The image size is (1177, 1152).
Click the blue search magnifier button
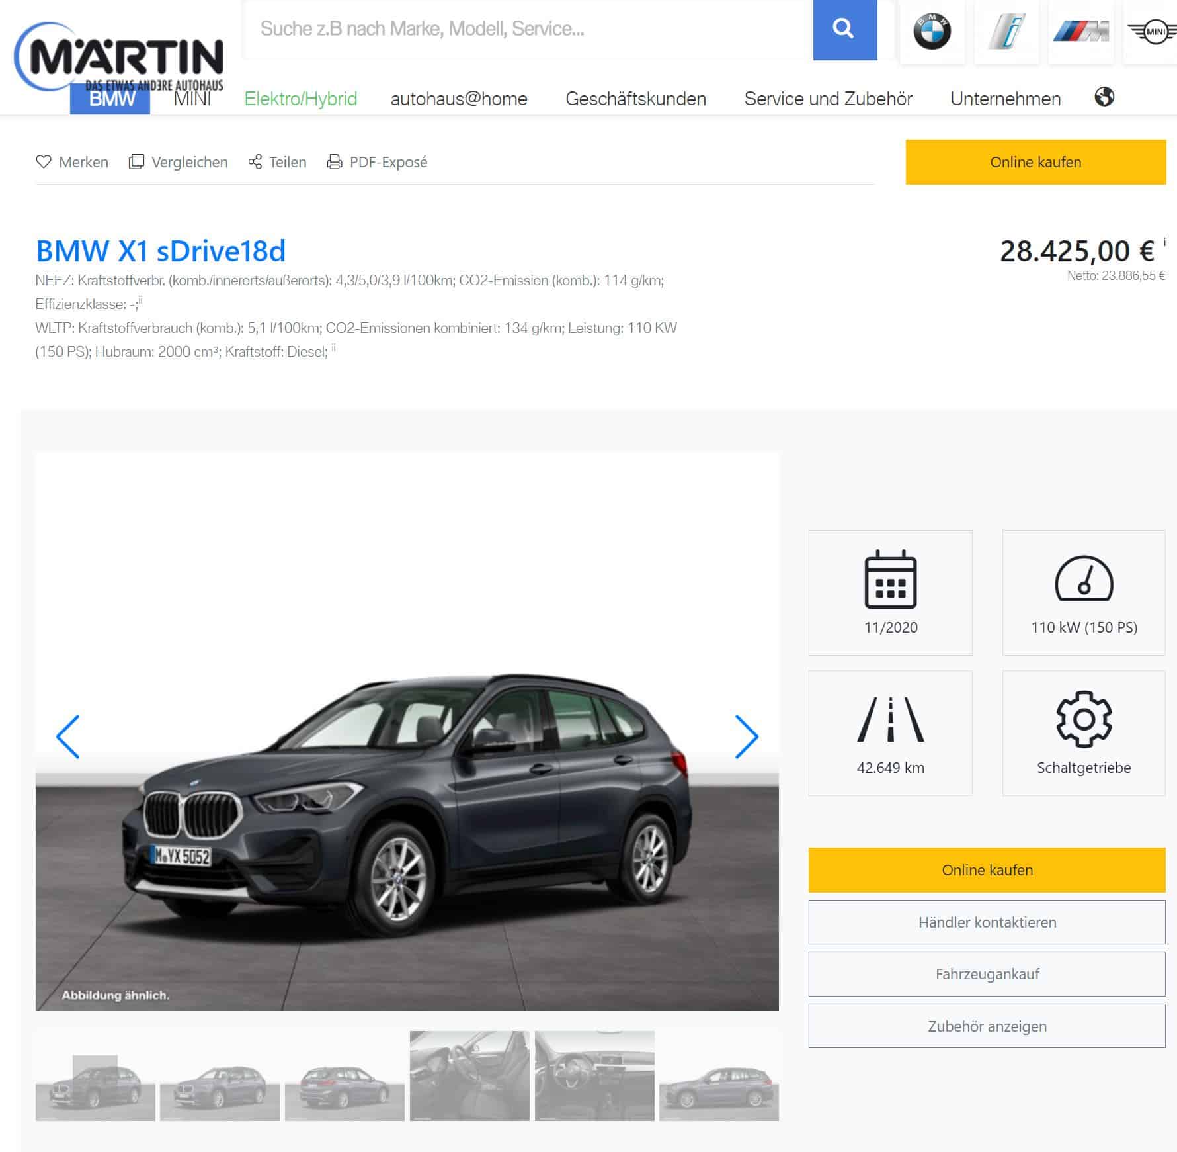[x=844, y=30]
